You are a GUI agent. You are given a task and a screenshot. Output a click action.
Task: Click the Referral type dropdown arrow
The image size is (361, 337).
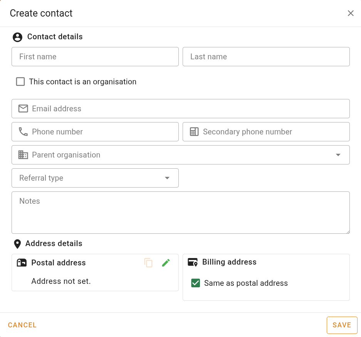pyautogui.click(x=167, y=178)
